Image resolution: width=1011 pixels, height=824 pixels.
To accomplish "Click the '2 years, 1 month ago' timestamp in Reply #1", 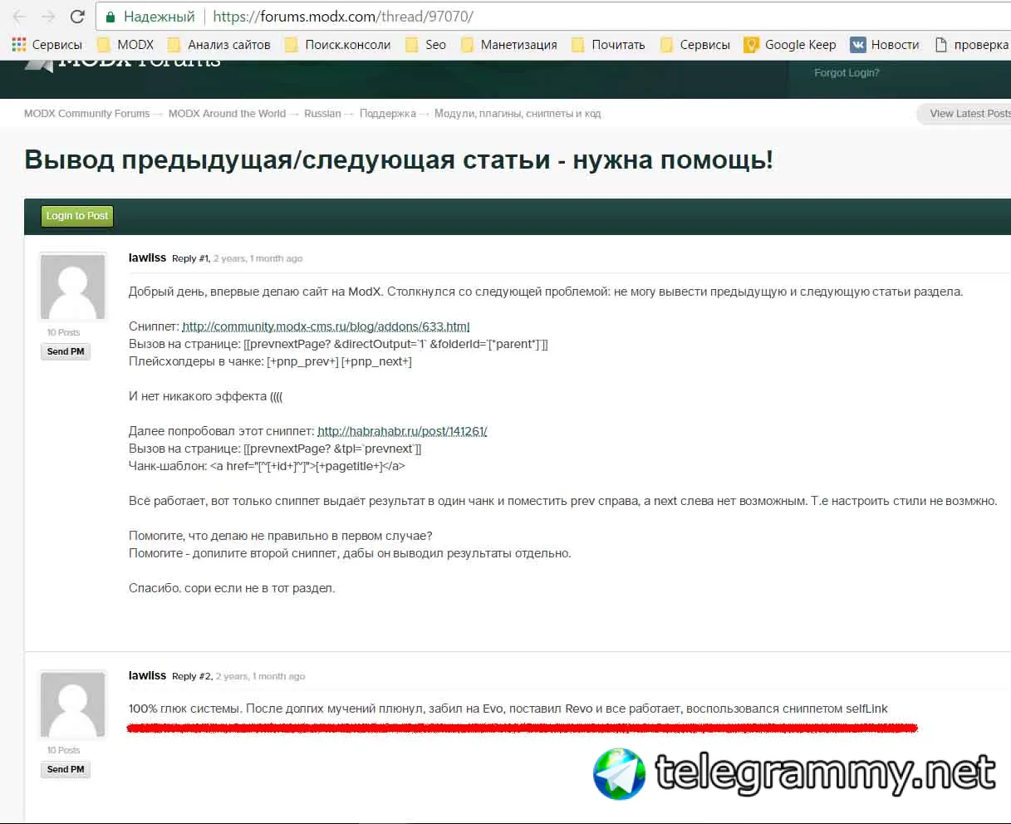I will 258,258.
